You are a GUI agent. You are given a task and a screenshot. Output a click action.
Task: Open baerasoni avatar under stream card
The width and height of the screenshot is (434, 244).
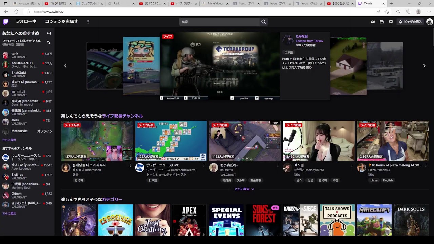[65, 168]
